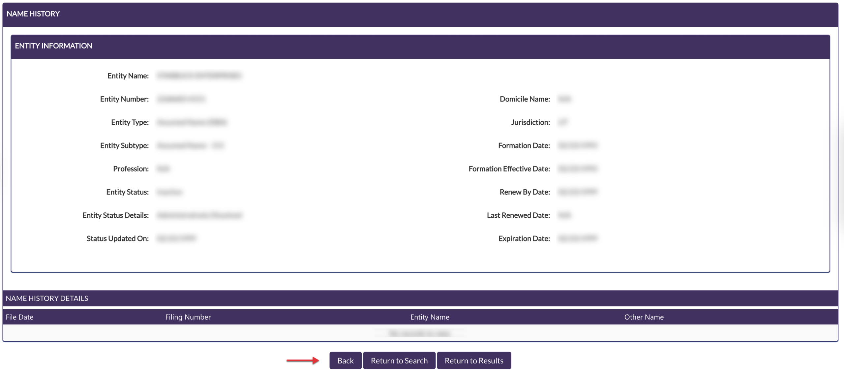Click the Domicile Name label
Screen dimensions: 844x373
(x=525, y=99)
